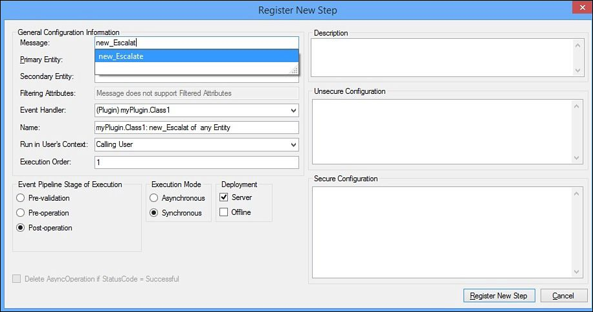The width and height of the screenshot is (593, 312).
Task: Click the autocomplete popup resize grip
Action: (x=294, y=70)
